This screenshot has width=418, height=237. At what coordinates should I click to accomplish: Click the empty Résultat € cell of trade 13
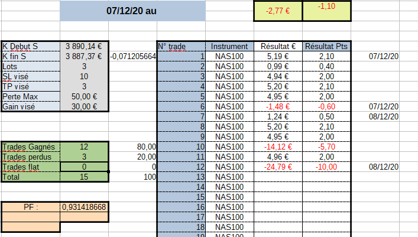click(x=278, y=177)
